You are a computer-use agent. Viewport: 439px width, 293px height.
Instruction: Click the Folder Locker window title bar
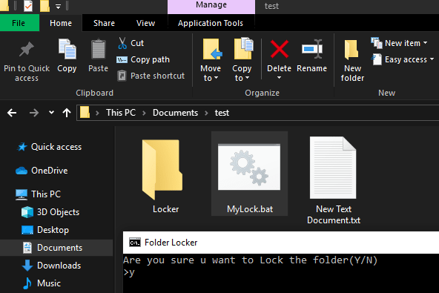281,243
